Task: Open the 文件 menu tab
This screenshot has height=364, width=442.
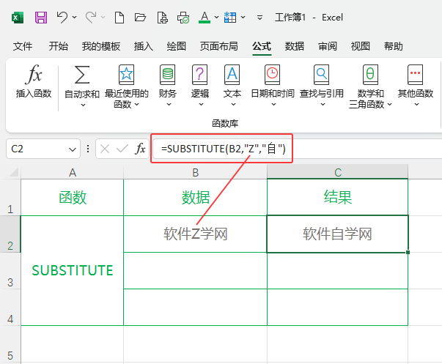Action: pos(23,46)
